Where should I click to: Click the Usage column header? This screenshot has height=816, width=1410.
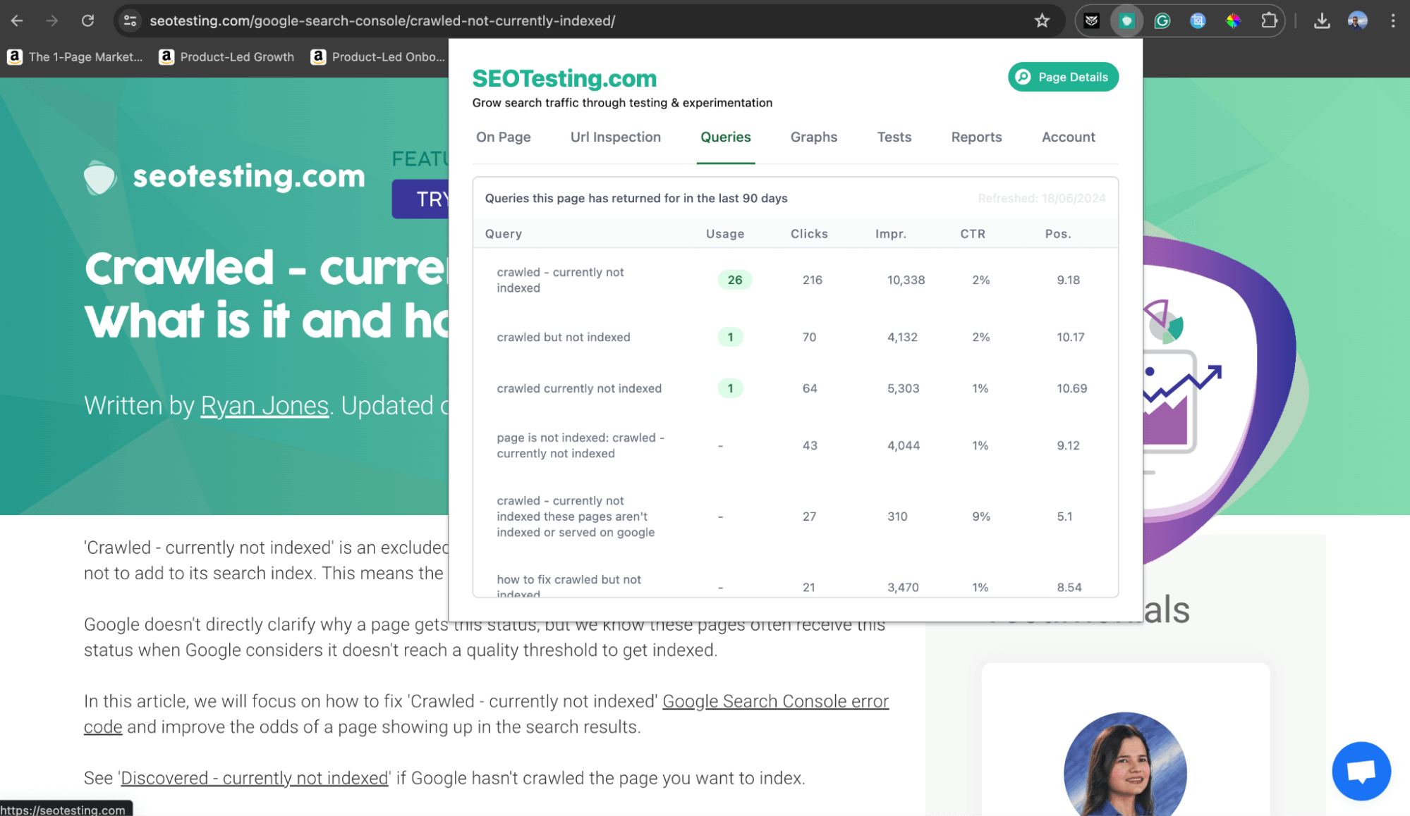click(724, 234)
